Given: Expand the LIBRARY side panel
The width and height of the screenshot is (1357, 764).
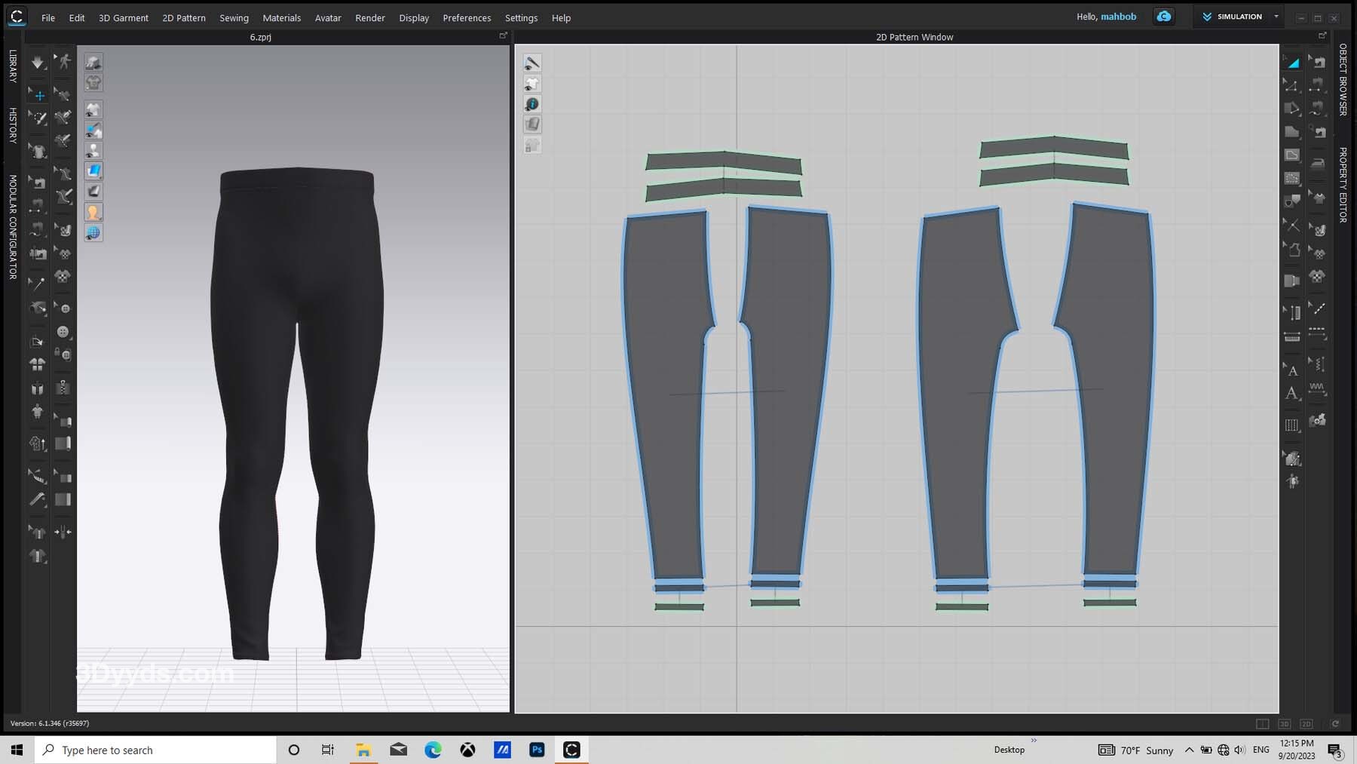Looking at the screenshot, I should (13, 66).
